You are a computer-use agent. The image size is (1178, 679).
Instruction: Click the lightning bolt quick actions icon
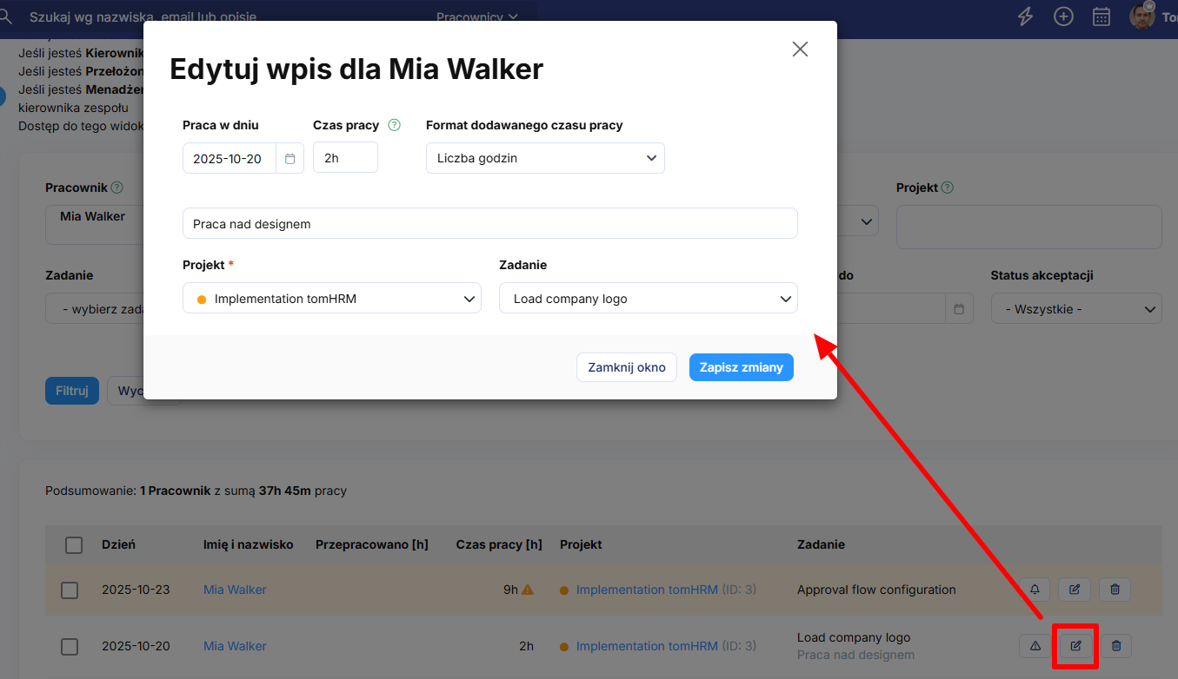[x=1025, y=16]
